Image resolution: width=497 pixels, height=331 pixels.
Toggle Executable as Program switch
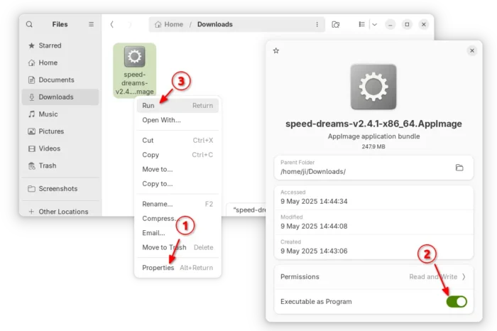(x=457, y=301)
